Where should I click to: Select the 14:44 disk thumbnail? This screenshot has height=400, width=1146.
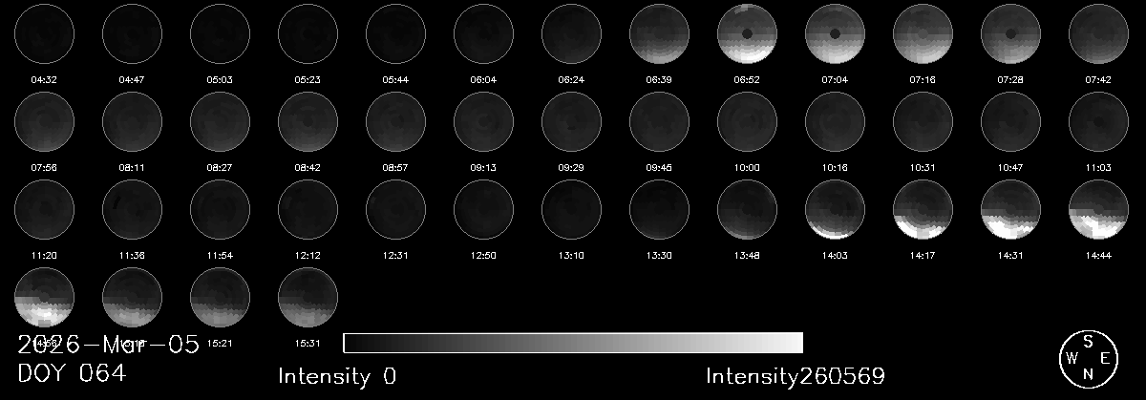[1098, 209]
